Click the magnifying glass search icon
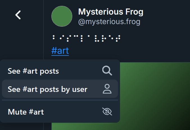 107,71
